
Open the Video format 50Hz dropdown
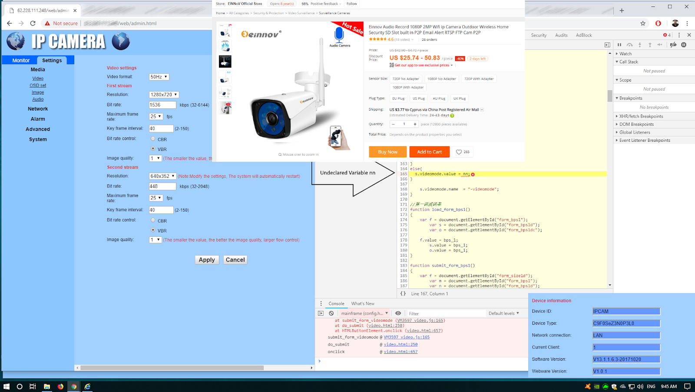[159, 77]
